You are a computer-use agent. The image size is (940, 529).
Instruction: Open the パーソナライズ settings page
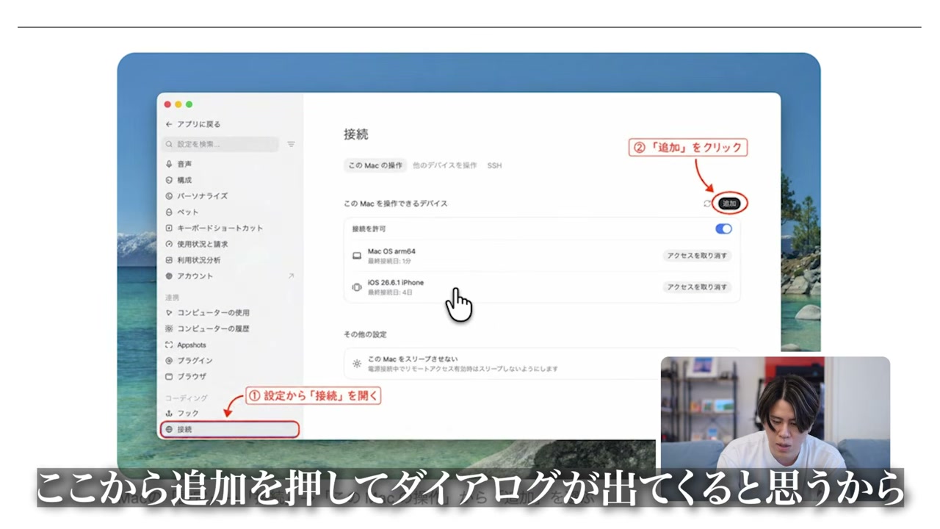tap(196, 196)
